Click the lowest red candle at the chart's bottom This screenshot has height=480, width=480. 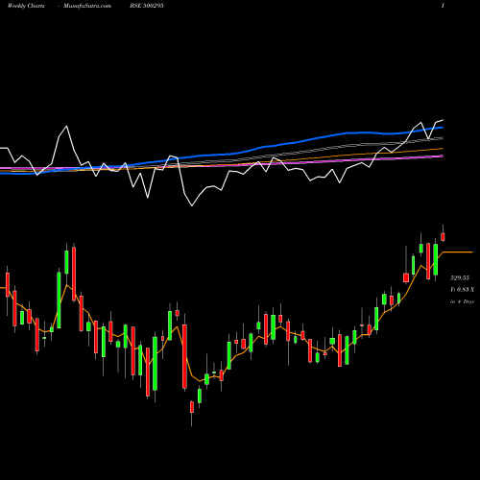pyautogui.click(x=192, y=407)
